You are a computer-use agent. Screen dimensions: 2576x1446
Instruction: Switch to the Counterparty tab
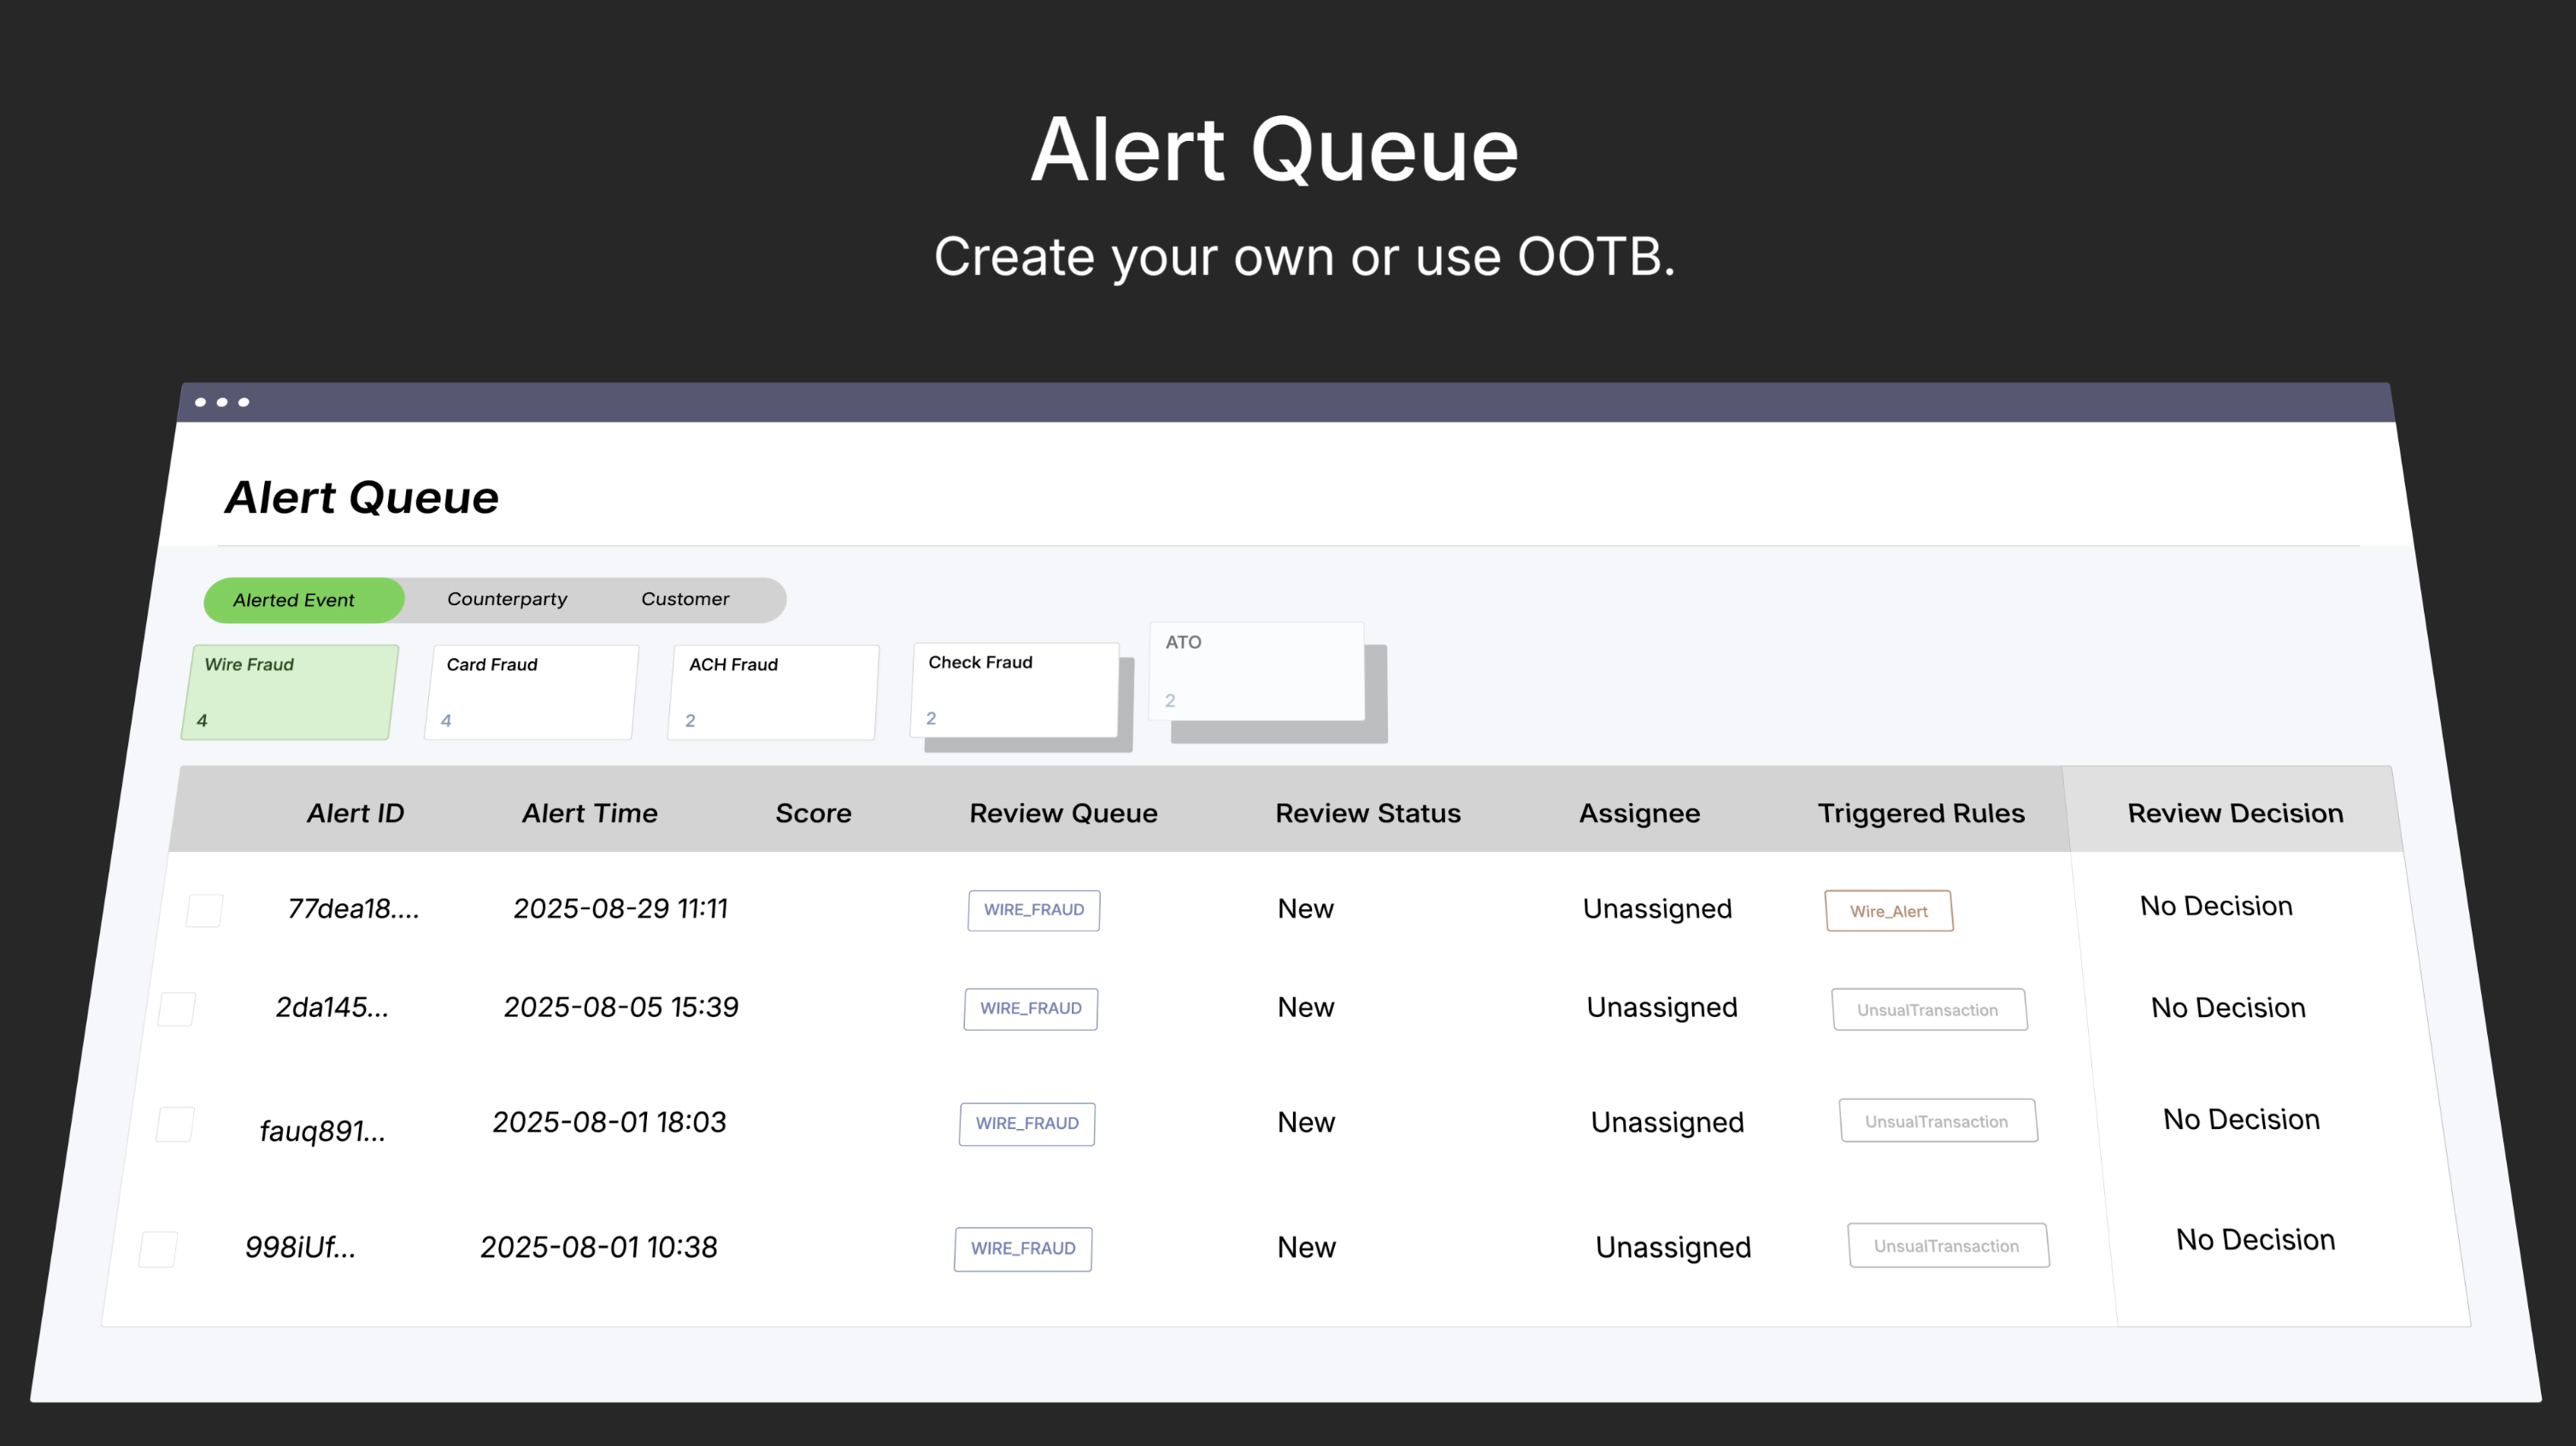507,599
